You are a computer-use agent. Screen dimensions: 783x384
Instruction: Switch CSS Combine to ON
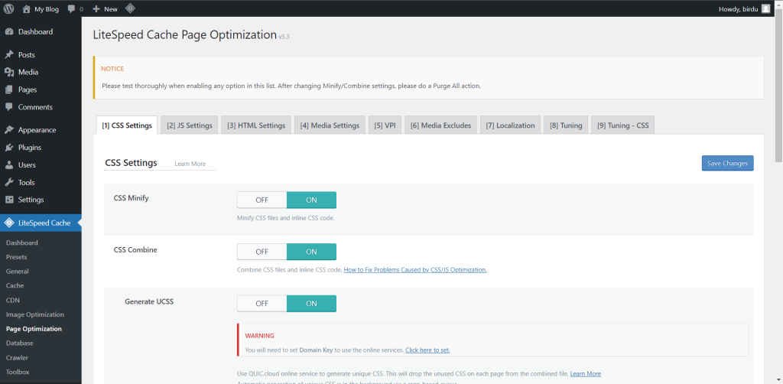[x=311, y=252]
